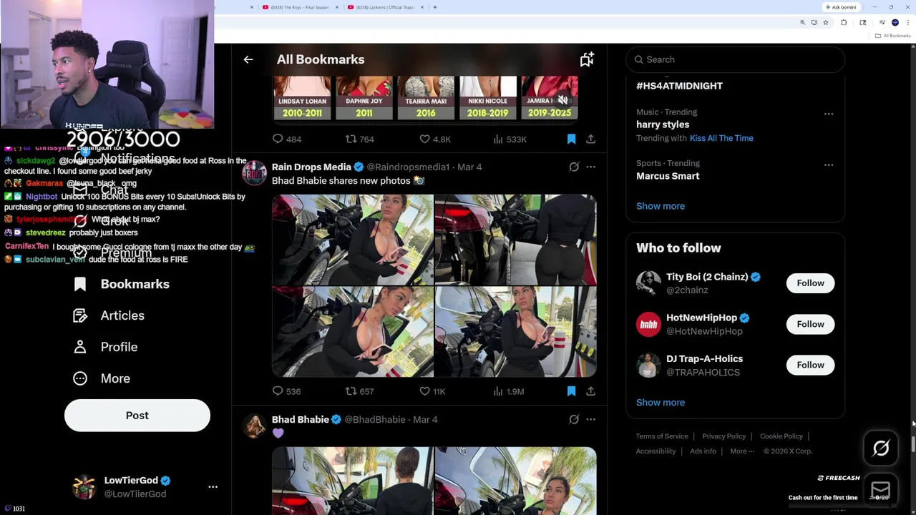Open Cookie Policy footer link

click(x=781, y=436)
